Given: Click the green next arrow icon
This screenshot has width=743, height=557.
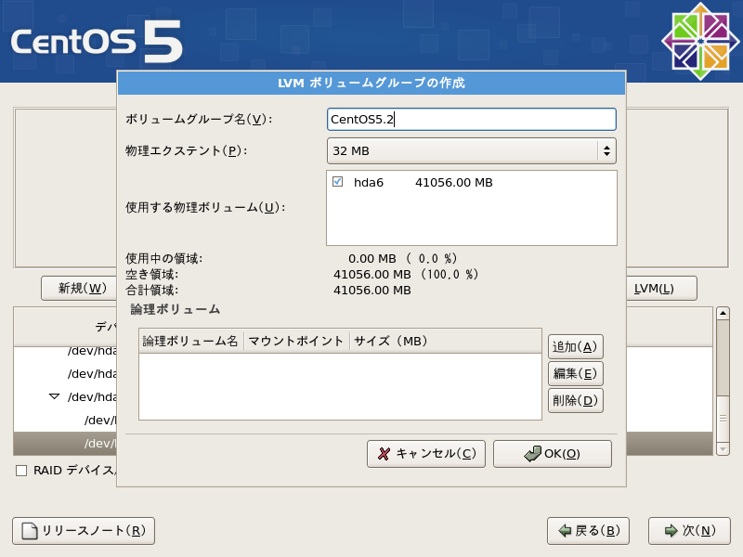Looking at the screenshot, I should point(671,531).
